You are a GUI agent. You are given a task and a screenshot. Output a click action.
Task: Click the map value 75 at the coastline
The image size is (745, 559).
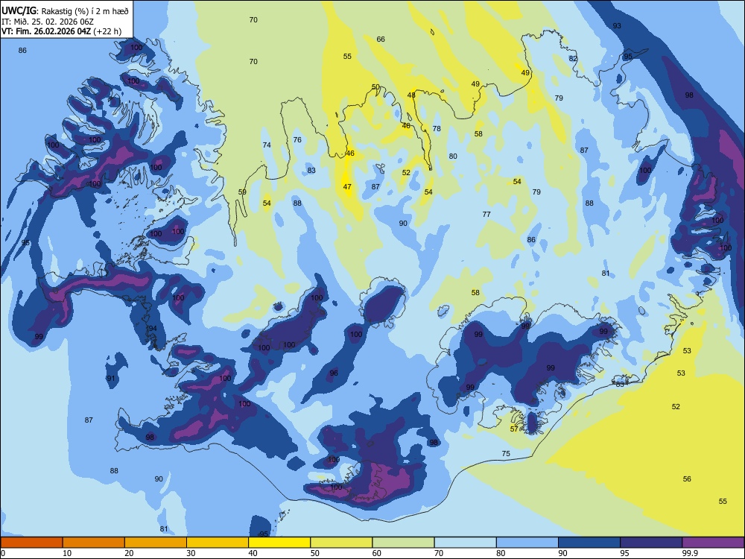[506, 453]
